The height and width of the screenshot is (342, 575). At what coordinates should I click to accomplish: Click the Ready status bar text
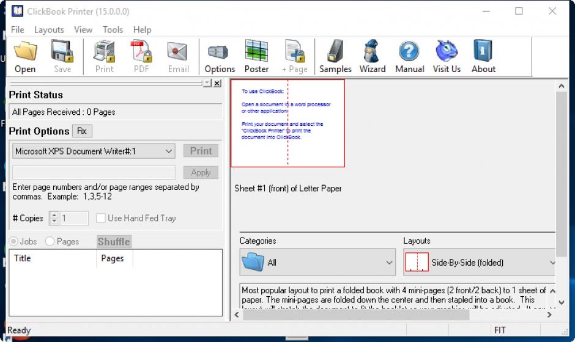[x=19, y=330]
